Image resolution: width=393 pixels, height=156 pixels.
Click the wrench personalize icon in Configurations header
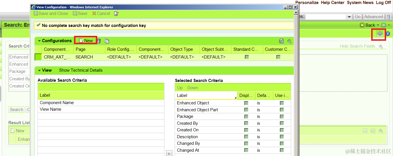coord(289,41)
